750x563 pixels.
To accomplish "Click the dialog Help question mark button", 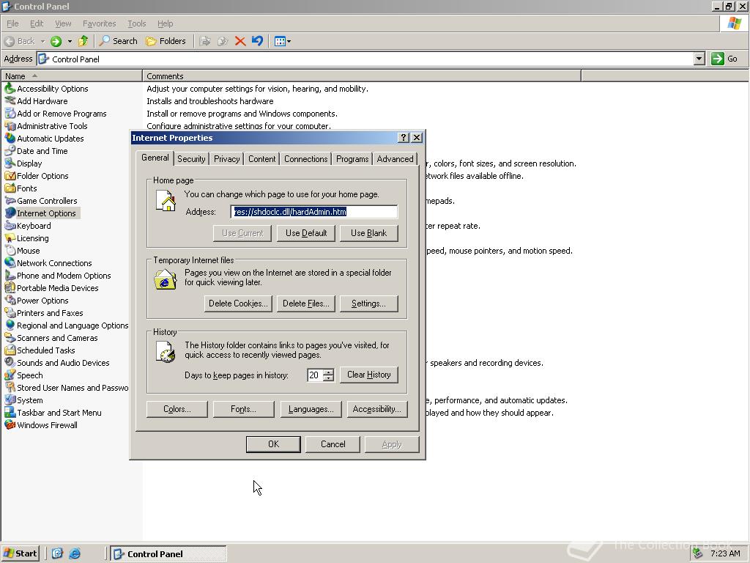I will point(404,138).
